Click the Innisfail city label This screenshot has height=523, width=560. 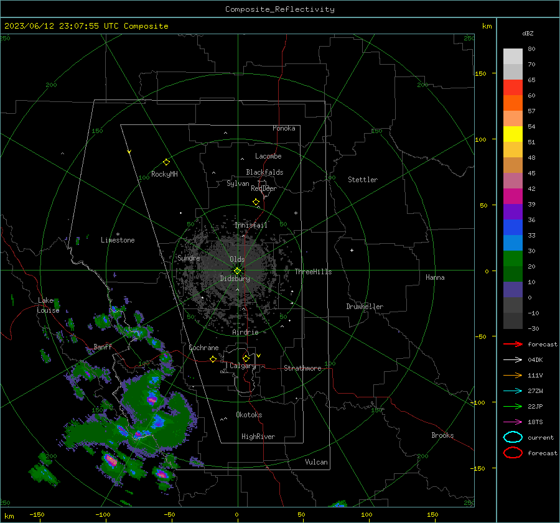[251, 225]
